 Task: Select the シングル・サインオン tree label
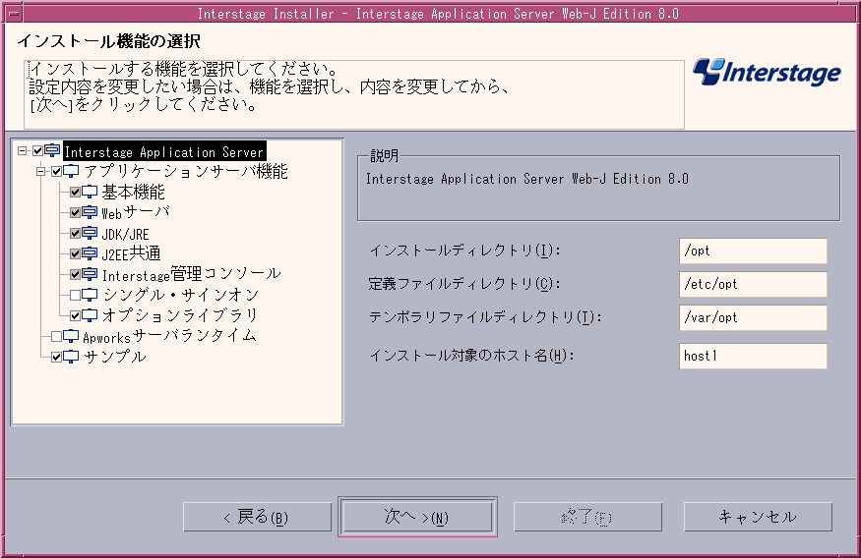(x=181, y=295)
